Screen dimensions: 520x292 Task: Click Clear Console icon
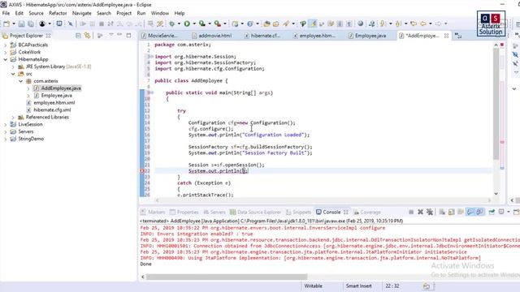coord(442,212)
